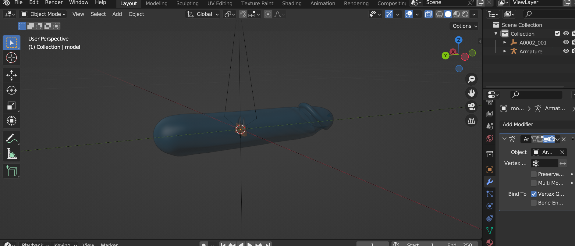Open the Scene properties tab
This screenshot has height=246, width=575.
tap(490, 126)
